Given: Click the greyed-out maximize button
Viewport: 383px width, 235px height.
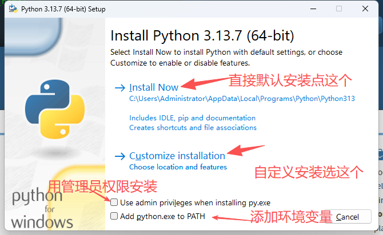Looking at the screenshot, I should pyautogui.click(x=339, y=9).
